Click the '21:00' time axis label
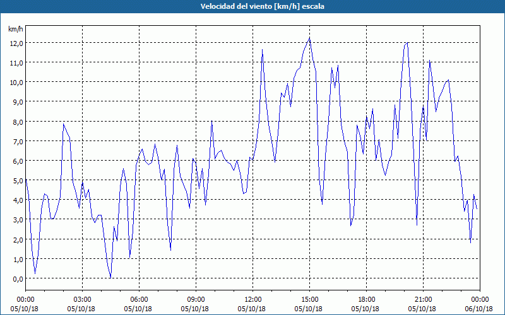This screenshot has height=315, width=505. 423,300
